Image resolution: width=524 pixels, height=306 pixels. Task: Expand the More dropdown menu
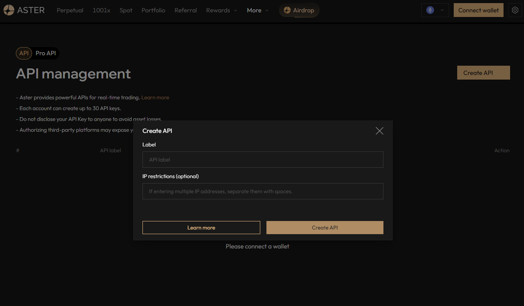(x=257, y=10)
